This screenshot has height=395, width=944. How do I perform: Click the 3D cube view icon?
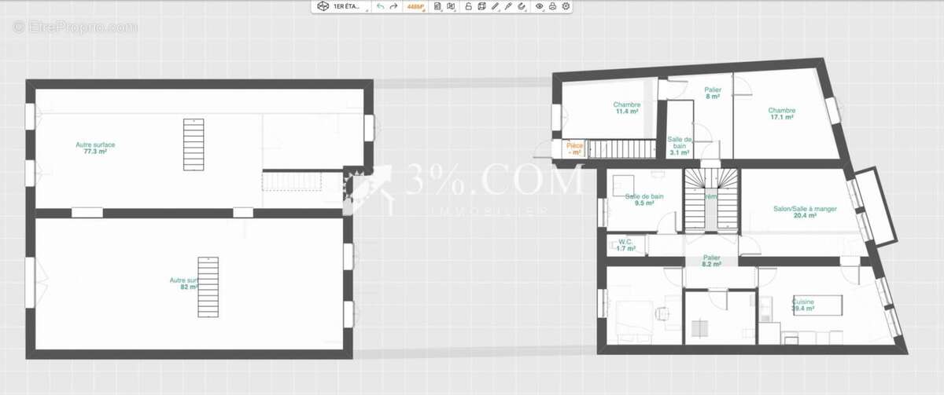tap(322, 6)
